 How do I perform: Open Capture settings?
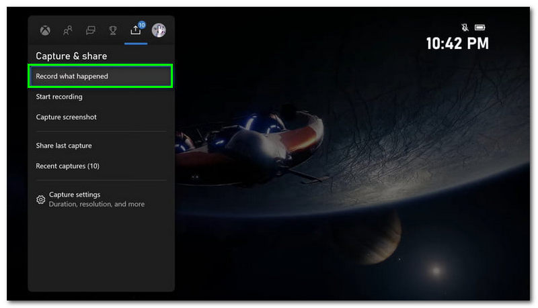[100, 199]
